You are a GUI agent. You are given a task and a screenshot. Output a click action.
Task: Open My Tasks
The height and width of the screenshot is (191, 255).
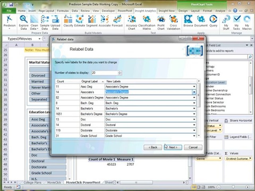[236, 22]
